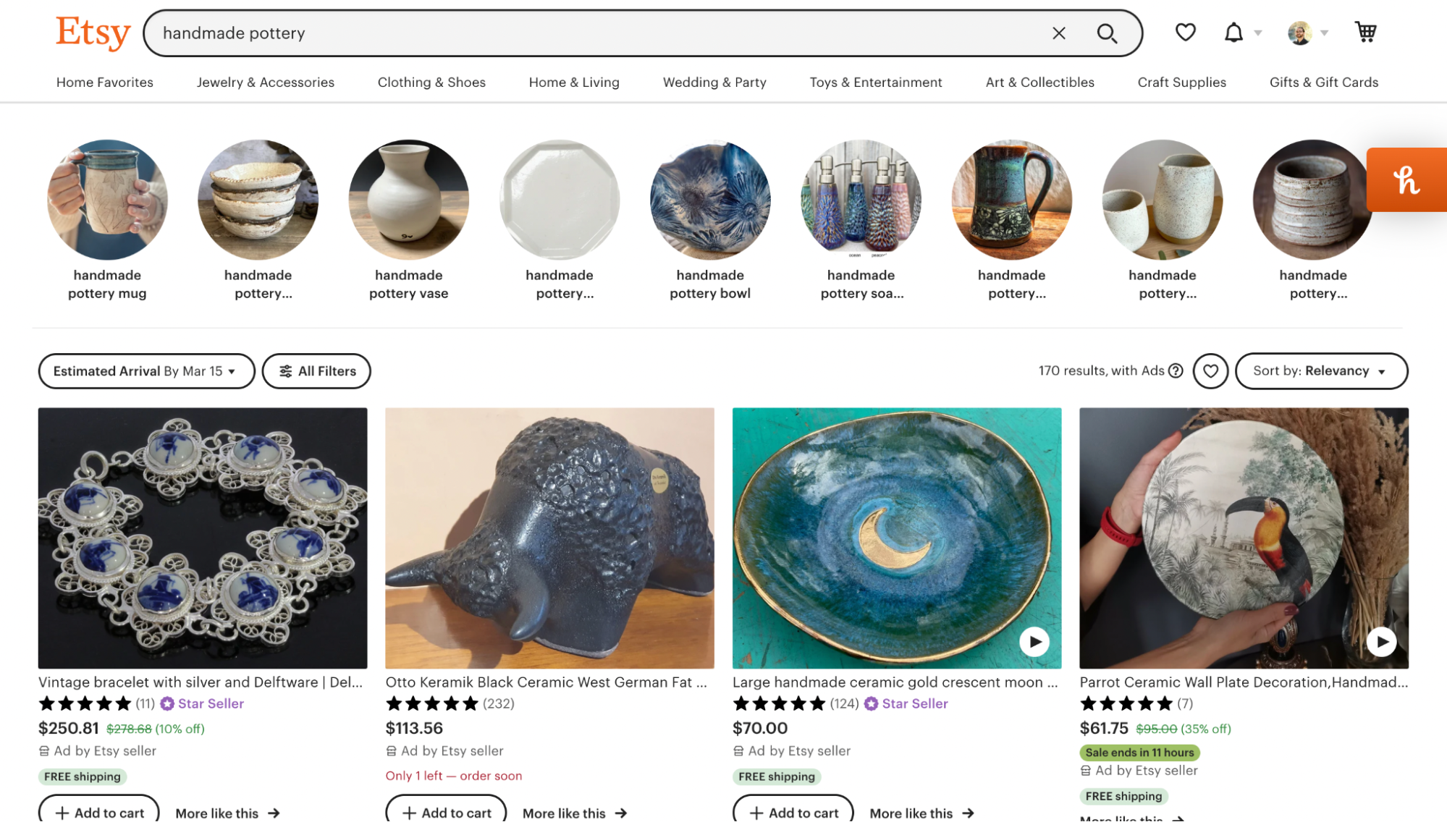Clear the search box text
Screen dimensions: 1447x822
click(1058, 33)
